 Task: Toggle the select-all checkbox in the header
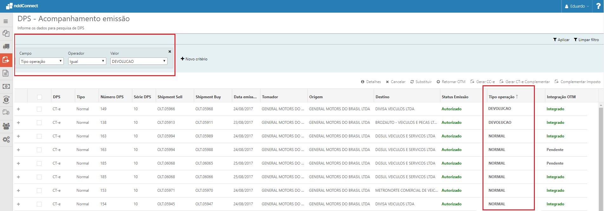point(39,97)
